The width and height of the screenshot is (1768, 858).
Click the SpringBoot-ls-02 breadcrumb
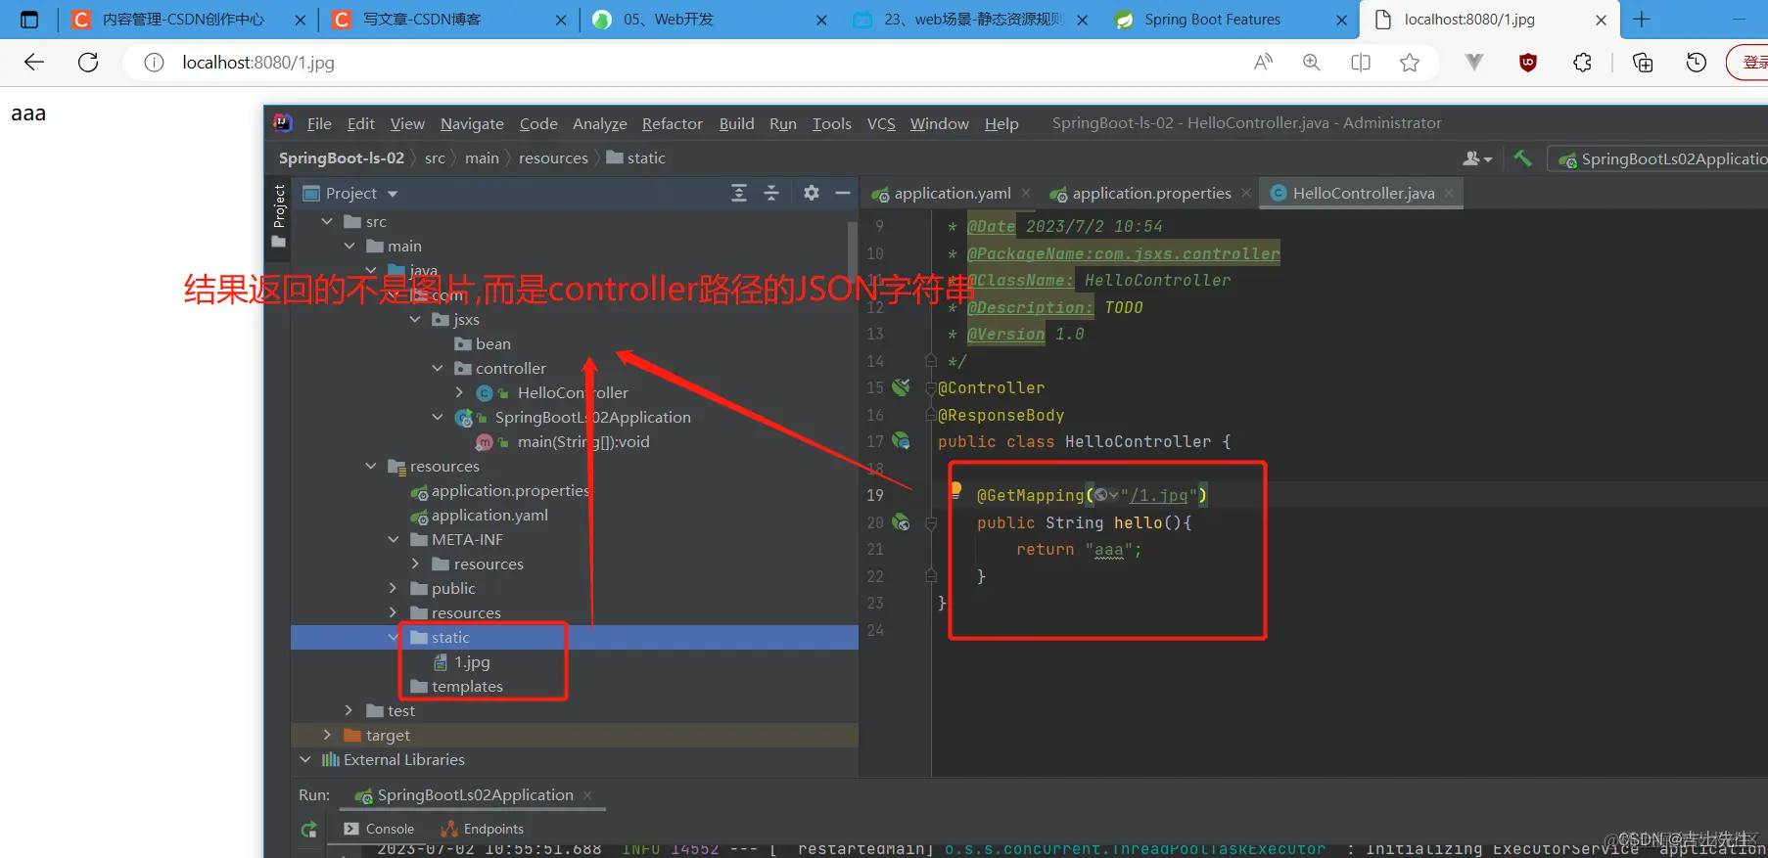click(341, 158)
